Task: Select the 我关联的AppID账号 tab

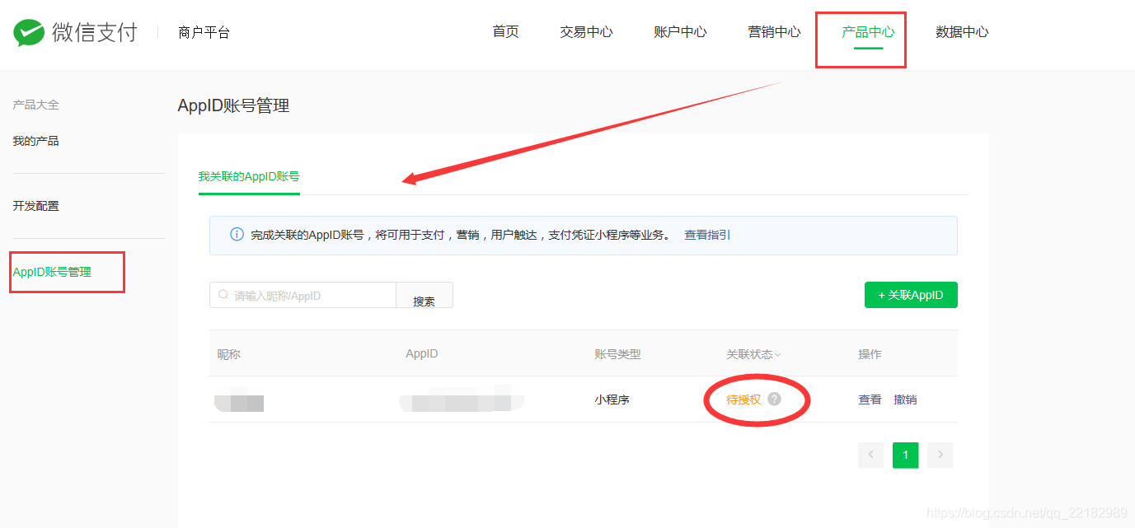Action: click(x=249, y=176)
